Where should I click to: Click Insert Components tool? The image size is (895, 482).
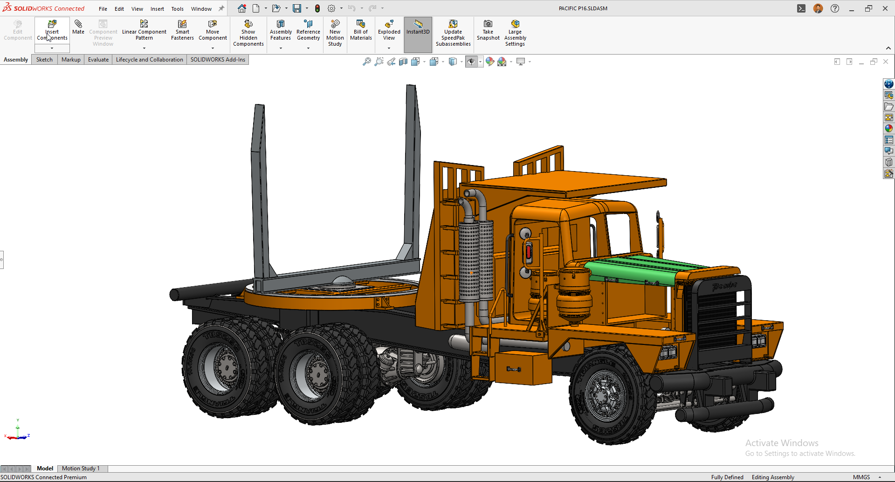click(x=52, y=30)
